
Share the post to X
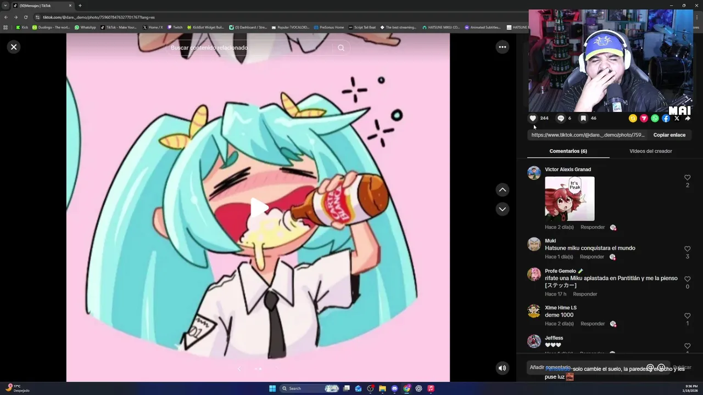tap(677, 118)
